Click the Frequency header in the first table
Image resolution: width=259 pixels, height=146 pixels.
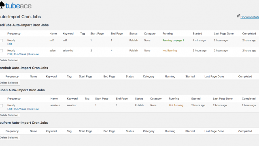(14, 33)
